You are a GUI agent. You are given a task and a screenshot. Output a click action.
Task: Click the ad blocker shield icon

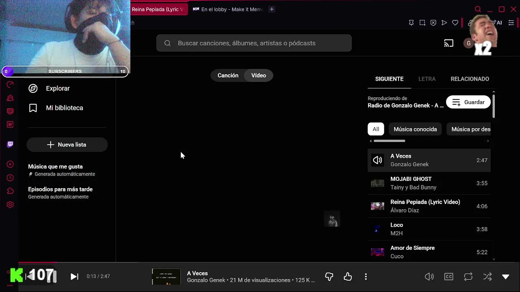pos(433,23)
